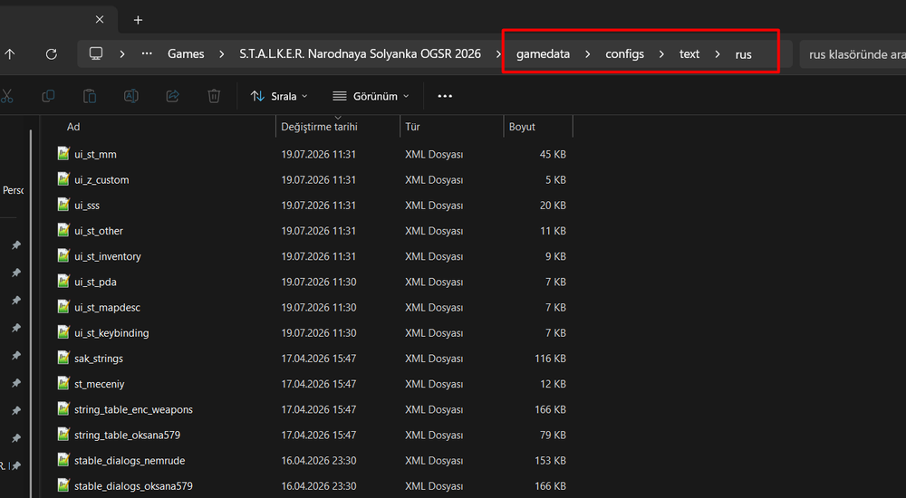Open the Görünüm view dropdown
Screen dimensions: 906x498
point(371,96)
